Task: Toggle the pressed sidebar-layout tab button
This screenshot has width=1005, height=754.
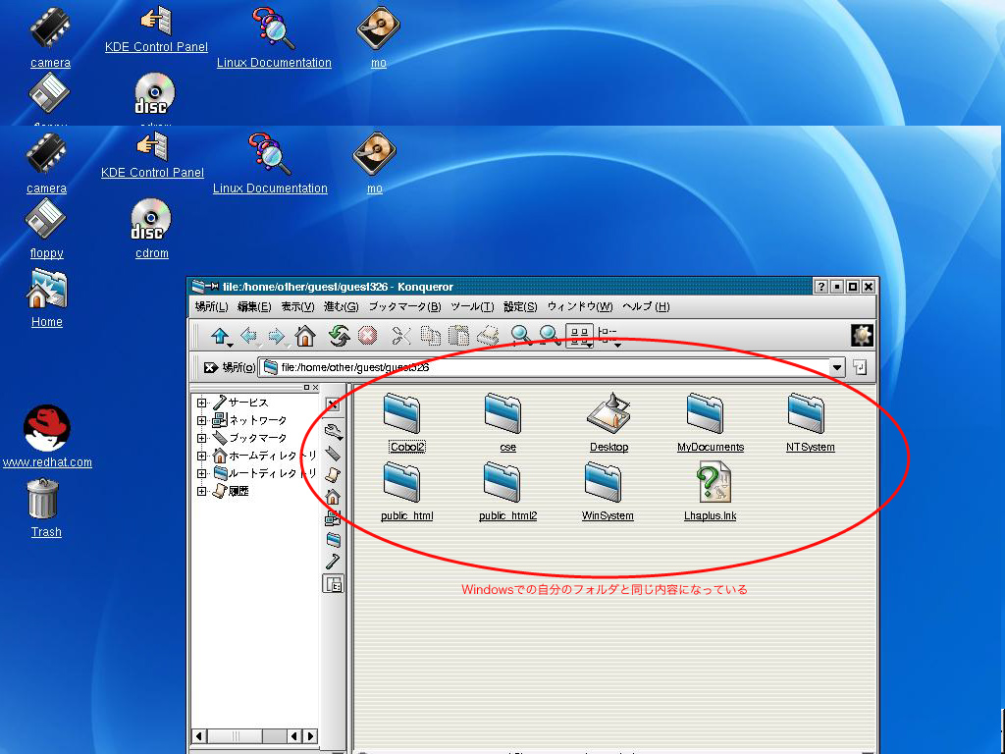Action: [334, 584]
